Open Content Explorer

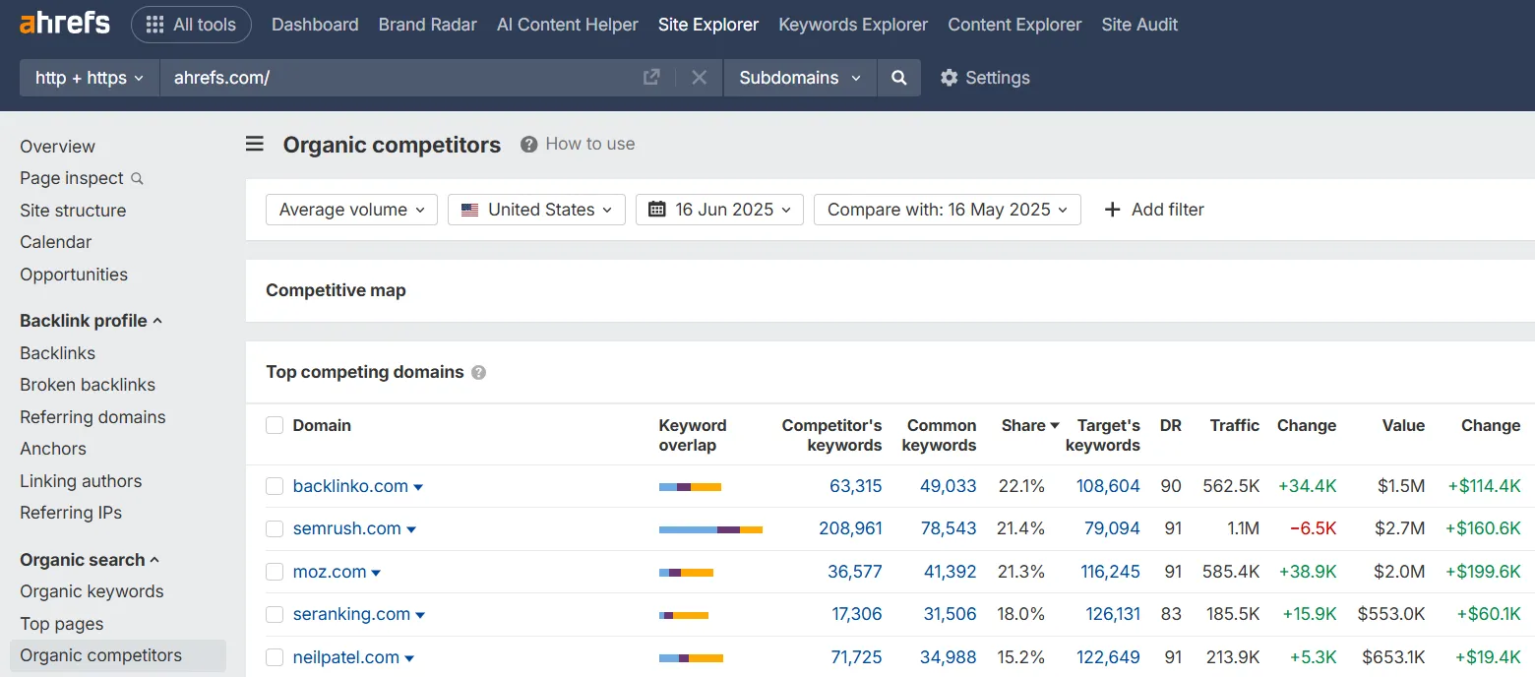[x=1014, y=25]
